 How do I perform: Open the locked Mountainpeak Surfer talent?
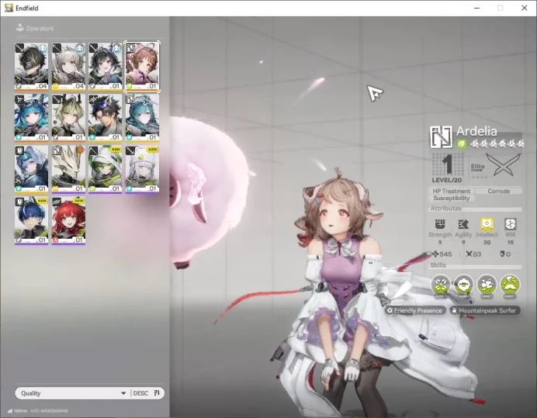pyautogui.click(x=484, y=310)
